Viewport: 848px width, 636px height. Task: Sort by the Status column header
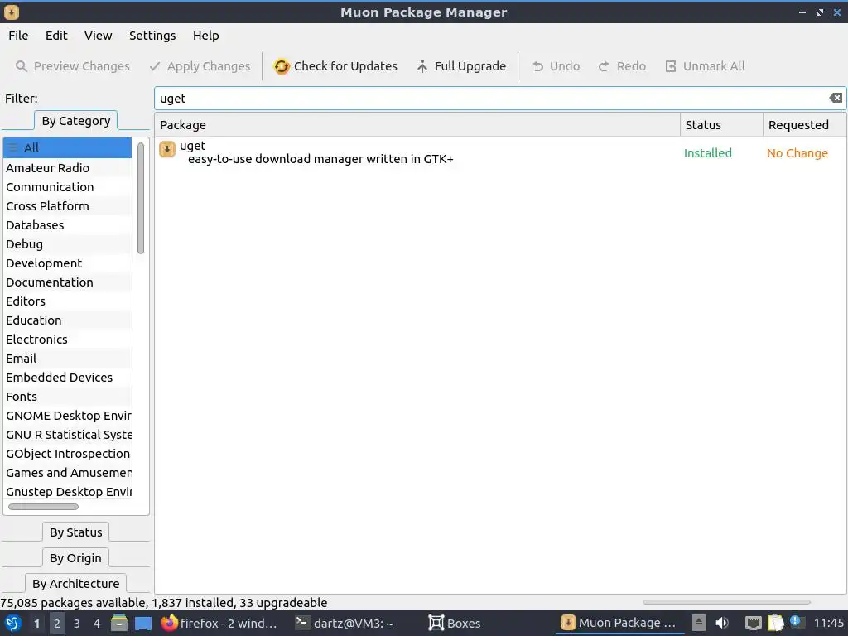(721, 125)
